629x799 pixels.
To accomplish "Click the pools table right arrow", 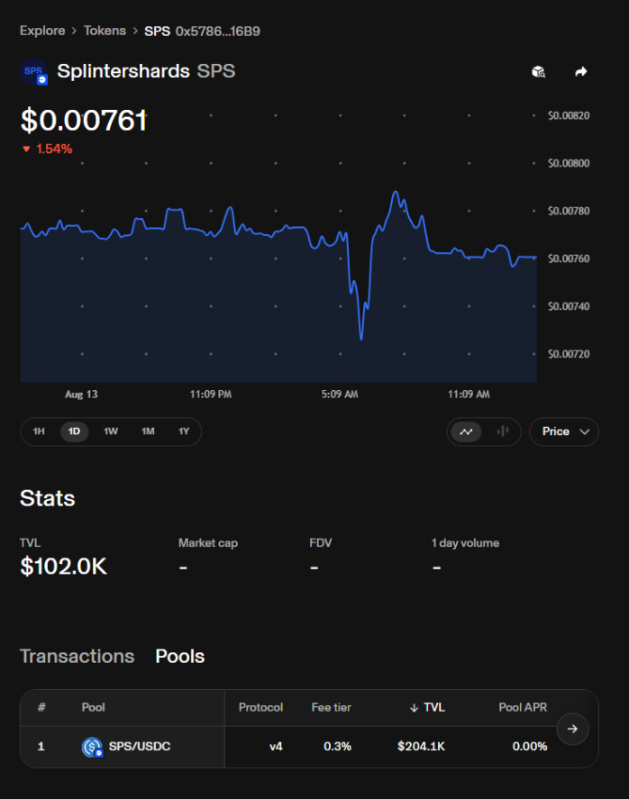I will click(x=572, y=730).
